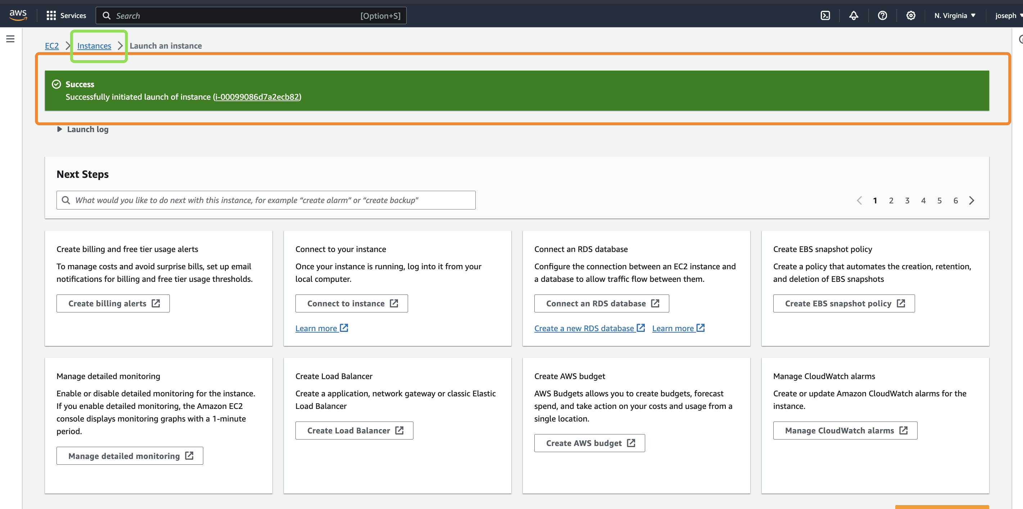Viewport: 1023px width, 509px height.
Task: Click Create billing alerts button
Action: coord(113,303)
